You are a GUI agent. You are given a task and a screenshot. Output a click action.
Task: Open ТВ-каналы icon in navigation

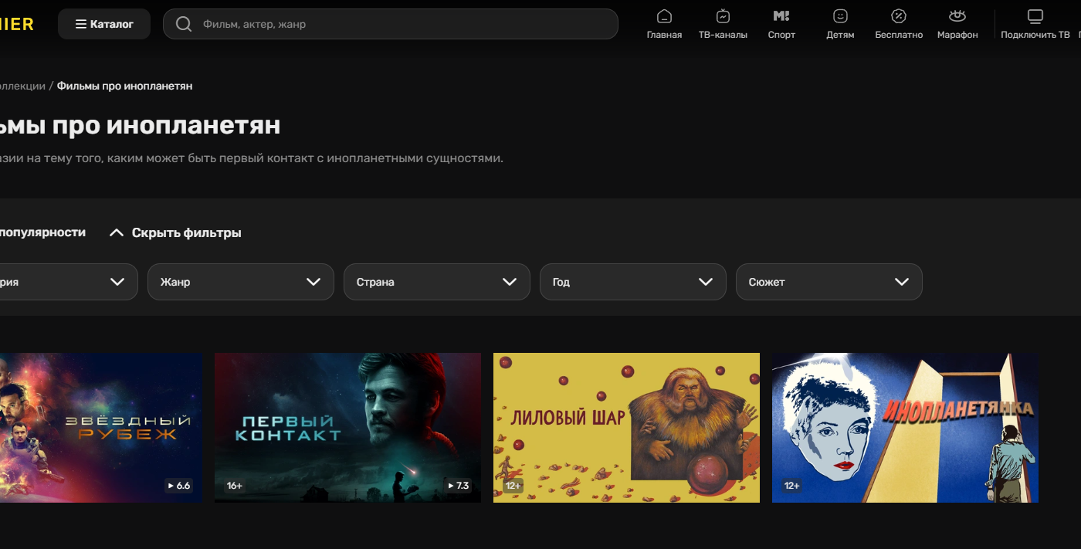pos(723,16)
